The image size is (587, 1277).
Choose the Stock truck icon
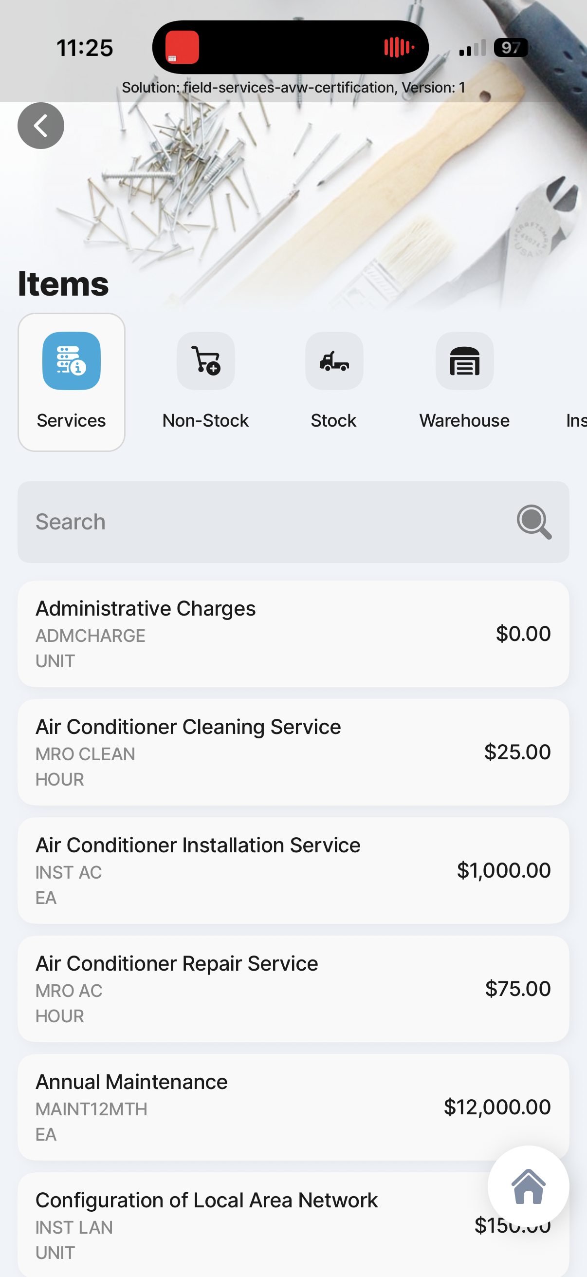pos(334,360)
